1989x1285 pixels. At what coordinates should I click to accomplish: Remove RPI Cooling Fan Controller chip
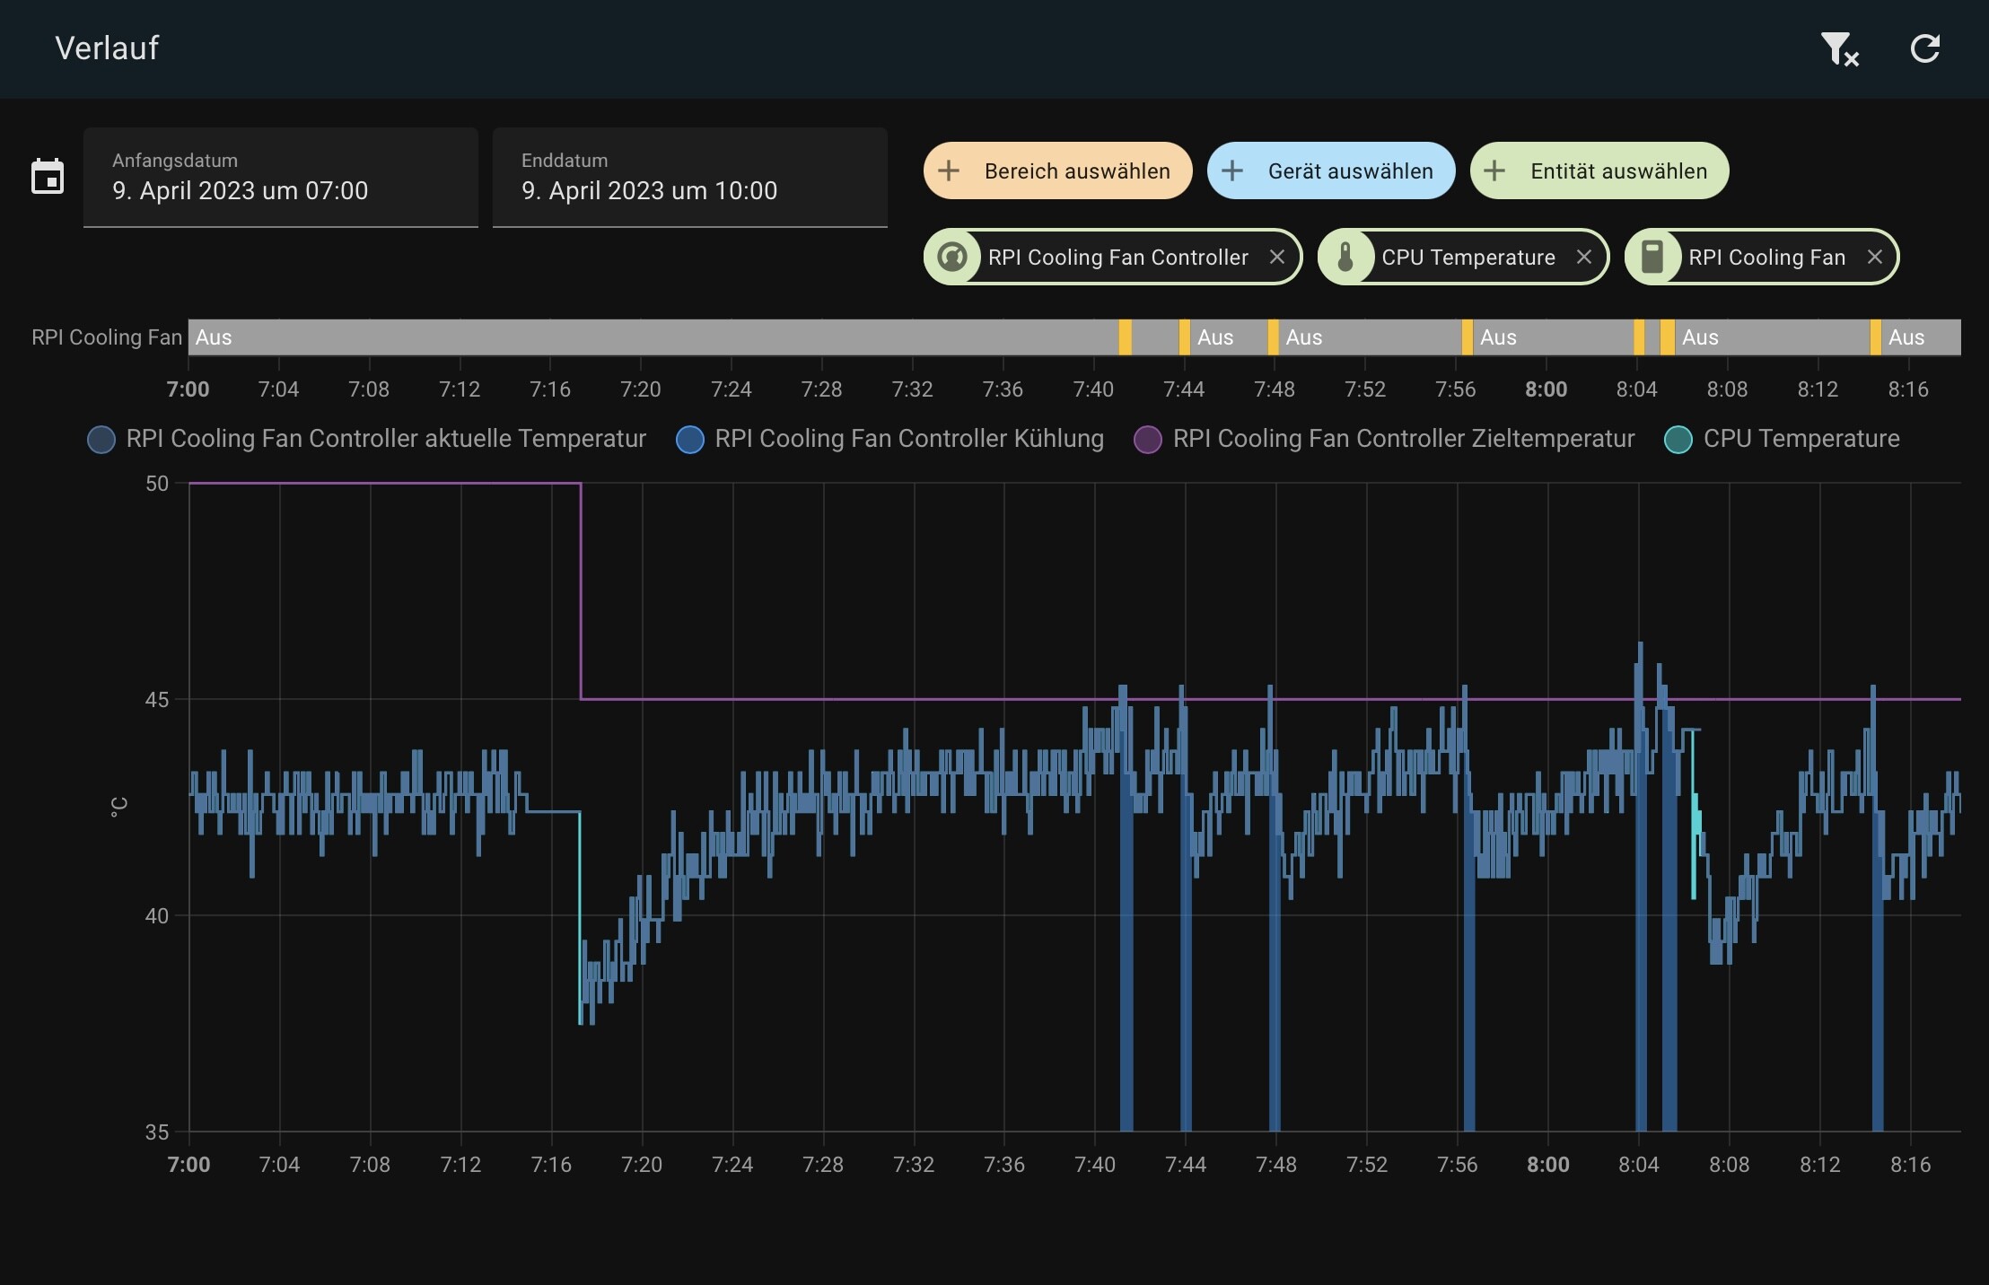coord(1276,258)
